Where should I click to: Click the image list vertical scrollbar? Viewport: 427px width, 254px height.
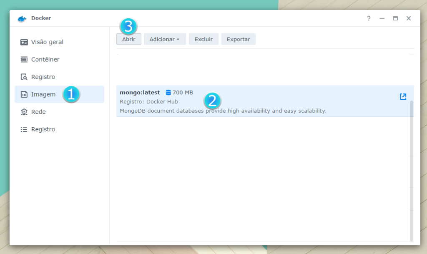point(412,167)
